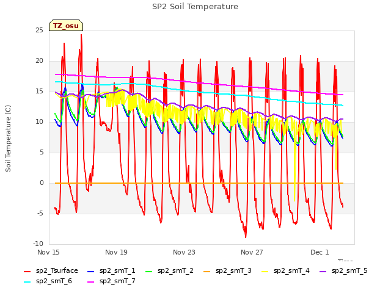Click the Dec 1 x-axis tick label
This screenshot has width=391, height=293.
[320, 252]
